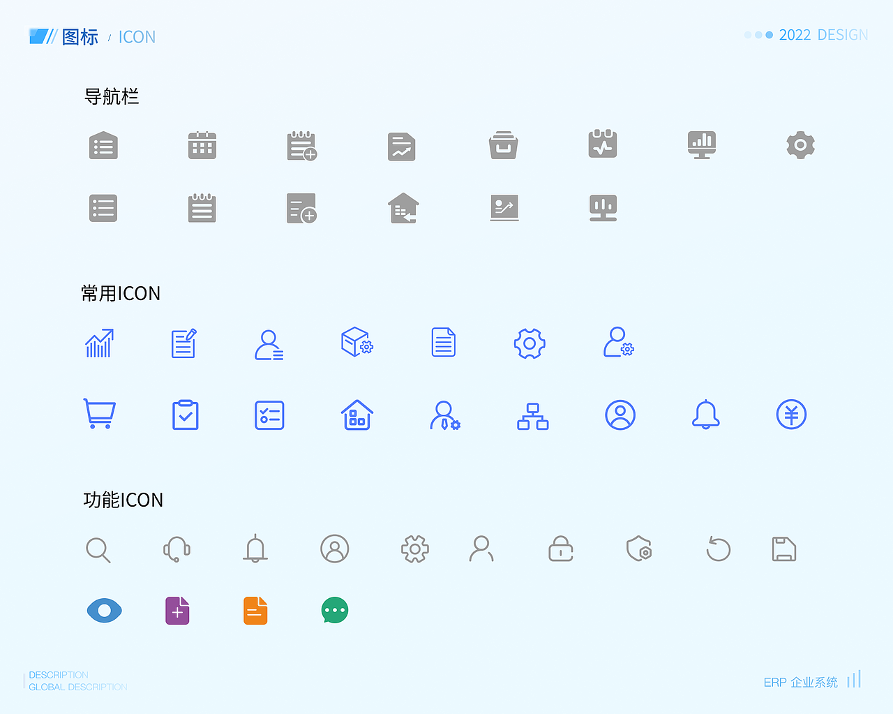Screen dimensions: 893x714
Task: Click the gray house-shaped list icon
Action: coord(103,145)
